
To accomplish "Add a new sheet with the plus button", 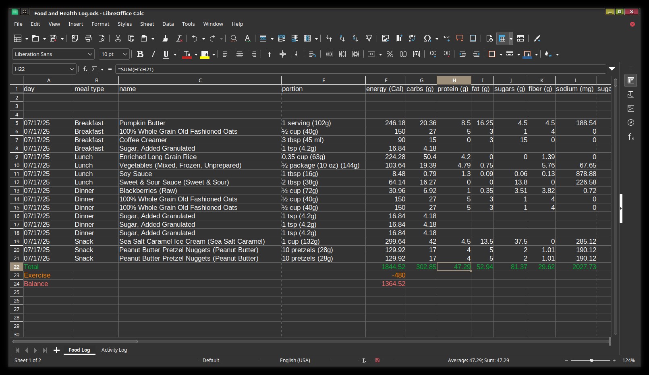I will pyautogui.click(x=56, y=350).
